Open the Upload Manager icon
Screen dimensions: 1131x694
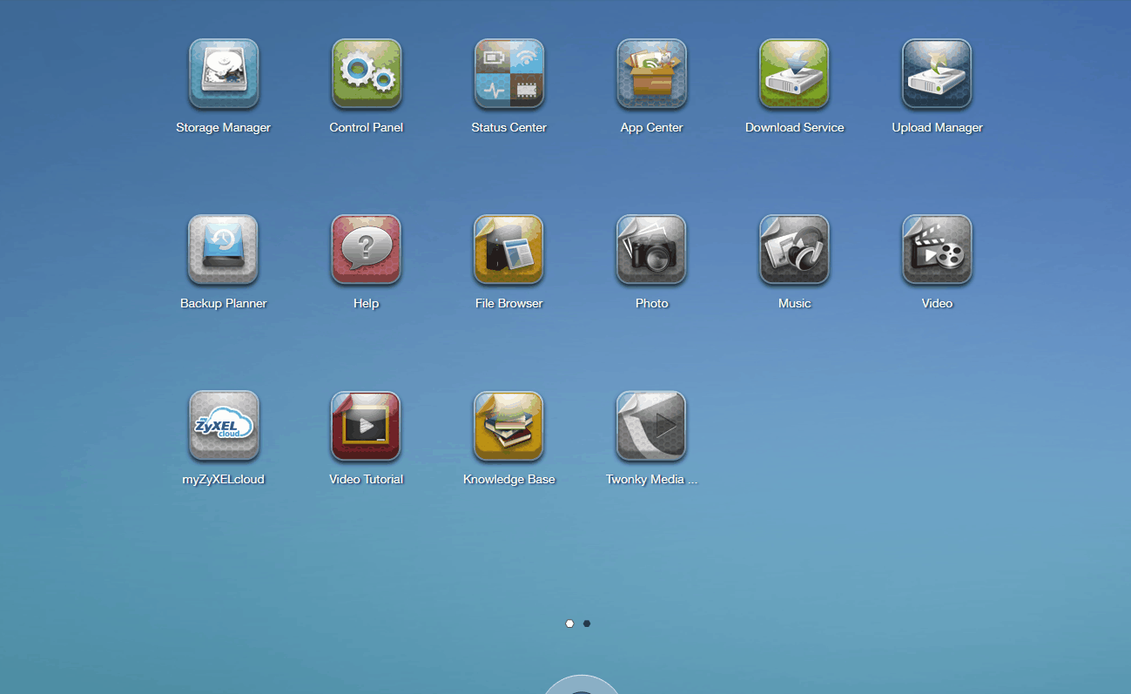[x=937, y=73]
